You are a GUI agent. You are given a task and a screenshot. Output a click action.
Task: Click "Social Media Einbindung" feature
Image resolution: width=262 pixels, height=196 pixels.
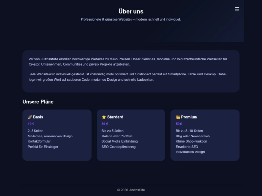[x=120, y=141]
